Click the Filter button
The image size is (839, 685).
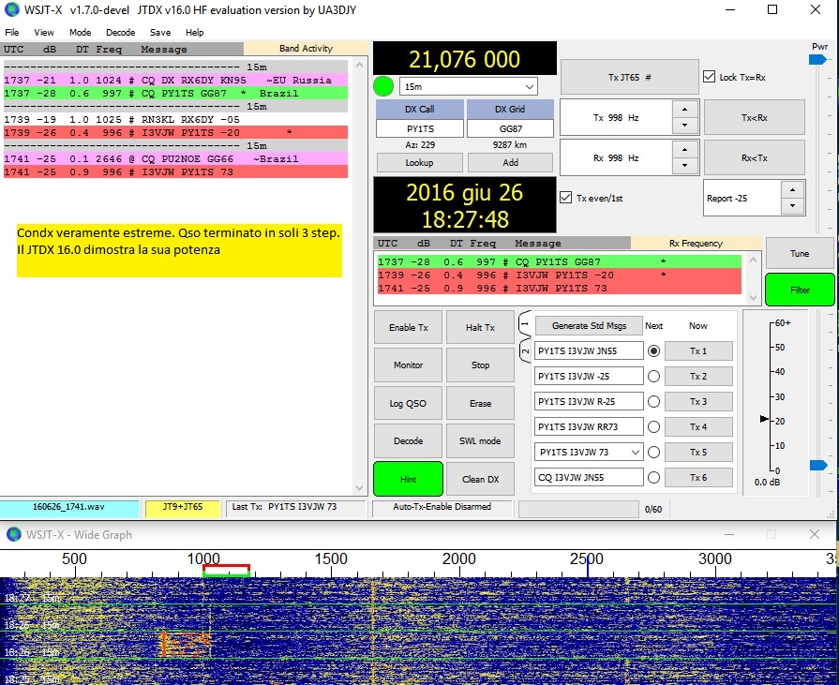point(800,290)
